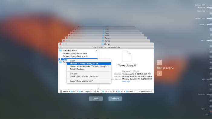Image resolution: width=212 pixels, height=119 pixels.
Task: Click the document preview icon
Action: point(127,56)
